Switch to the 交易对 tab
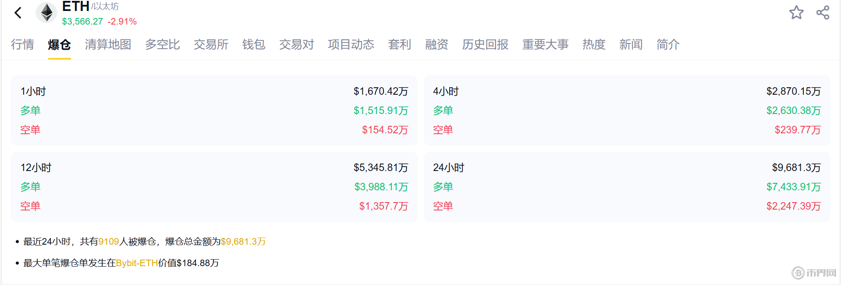This screenshot has width=841, height=285. point(297,44)
